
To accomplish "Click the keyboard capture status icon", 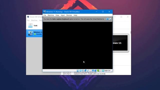I will coord(103,70).
